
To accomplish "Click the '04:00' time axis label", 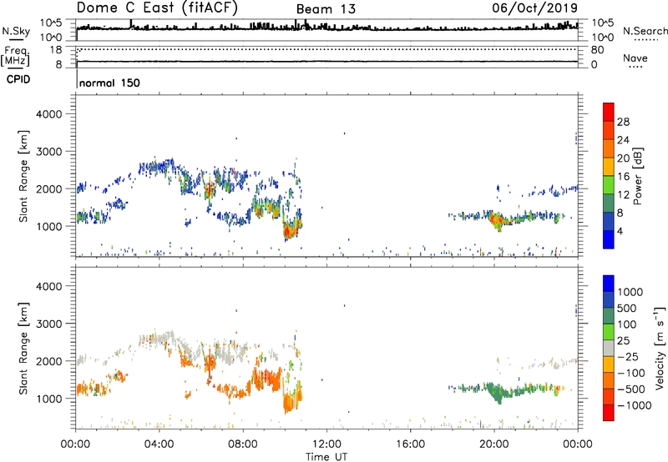I will coord(159,444).
